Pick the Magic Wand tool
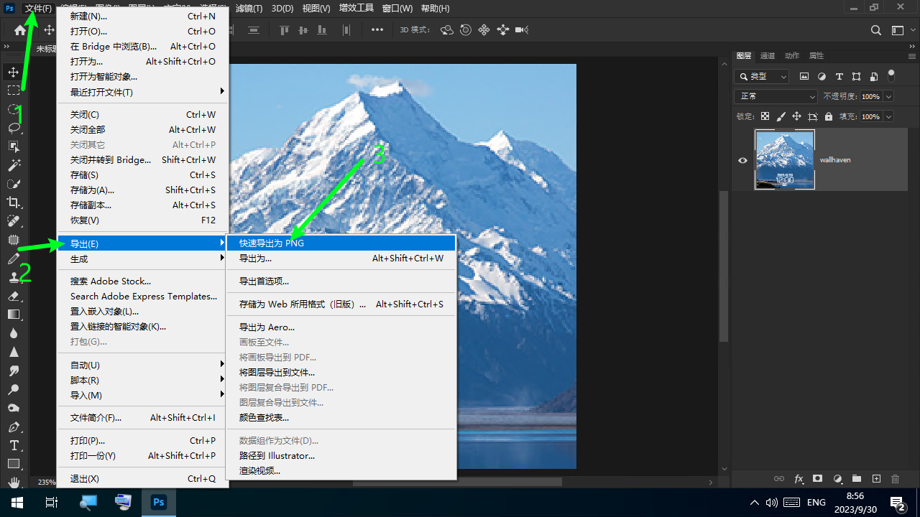 [x=14, y=165]
